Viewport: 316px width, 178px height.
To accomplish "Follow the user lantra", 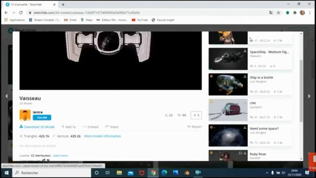I will point(42,118).
